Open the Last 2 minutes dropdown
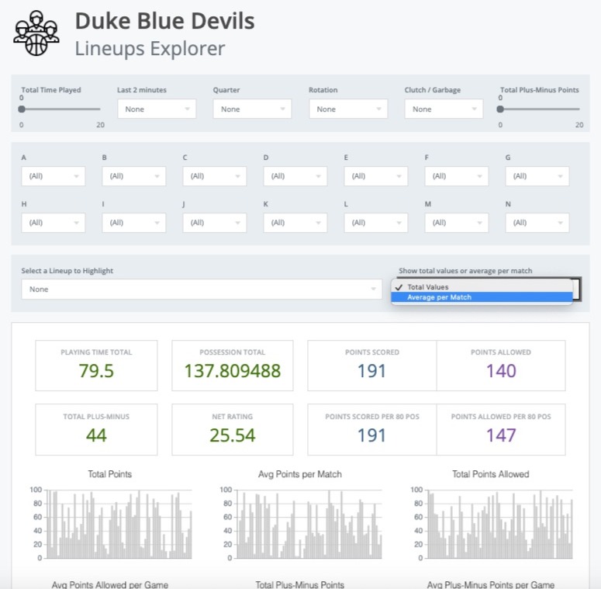The height and width of the screenshot is (589, 601). 157,109
